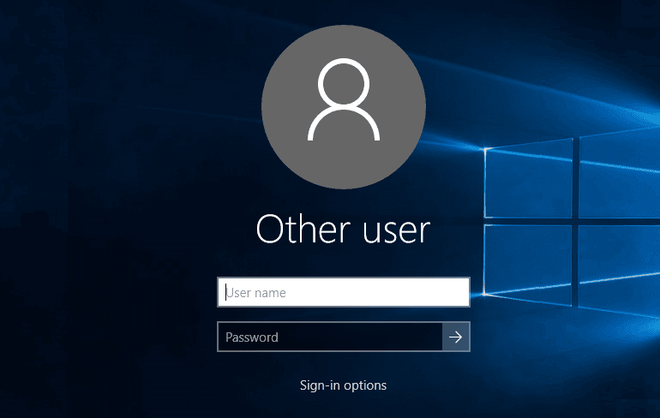Image resolution: width=660 pixels, height=418 pixels.
Task: Click the Windows logo on the wallpaper
Action: (x=572, y=223)
